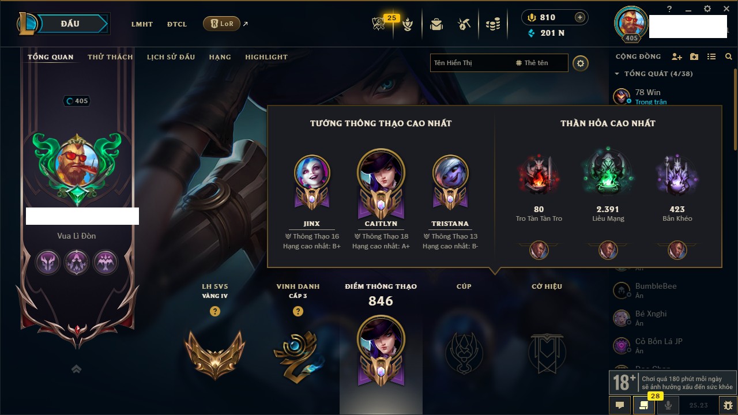This screenshot has height=415, width=738.
Task: Click the new folder icon in social panel
Action: pyautogui.click(x=694, y=56)
